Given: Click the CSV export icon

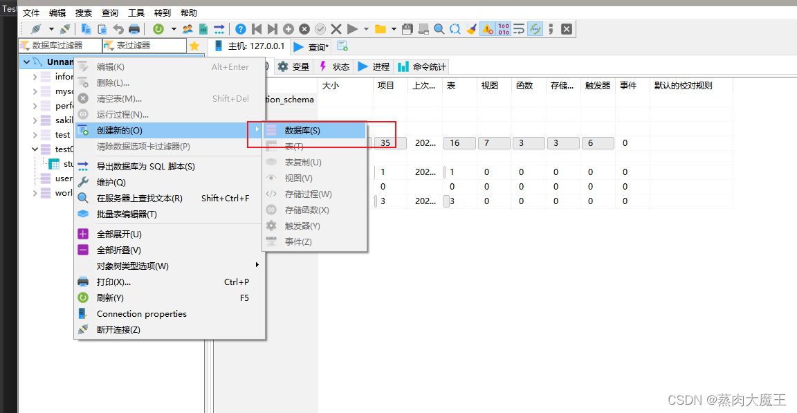Looking at the screenshot, I should click(203, 29).
